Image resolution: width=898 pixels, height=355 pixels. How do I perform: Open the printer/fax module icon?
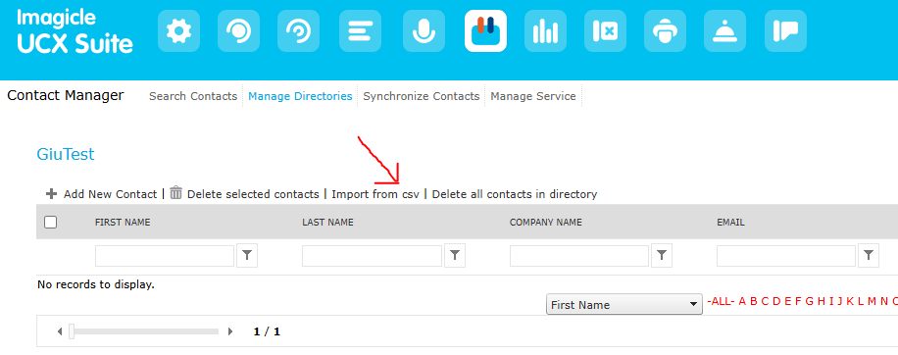click(x=665, y=31)
